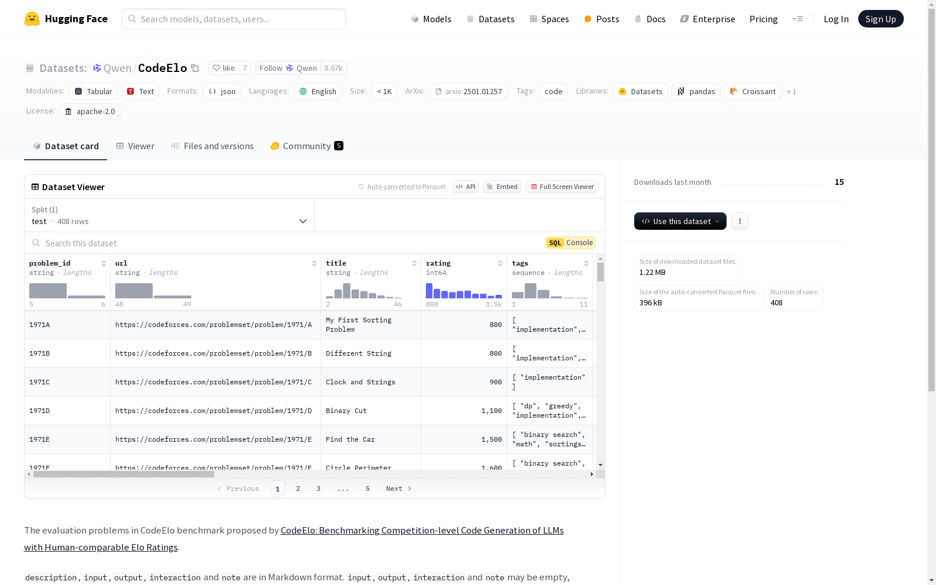This screenshot has width=936, height=585.
Task: Click the Qwen owner name link
Action: [x=117, y=68]
